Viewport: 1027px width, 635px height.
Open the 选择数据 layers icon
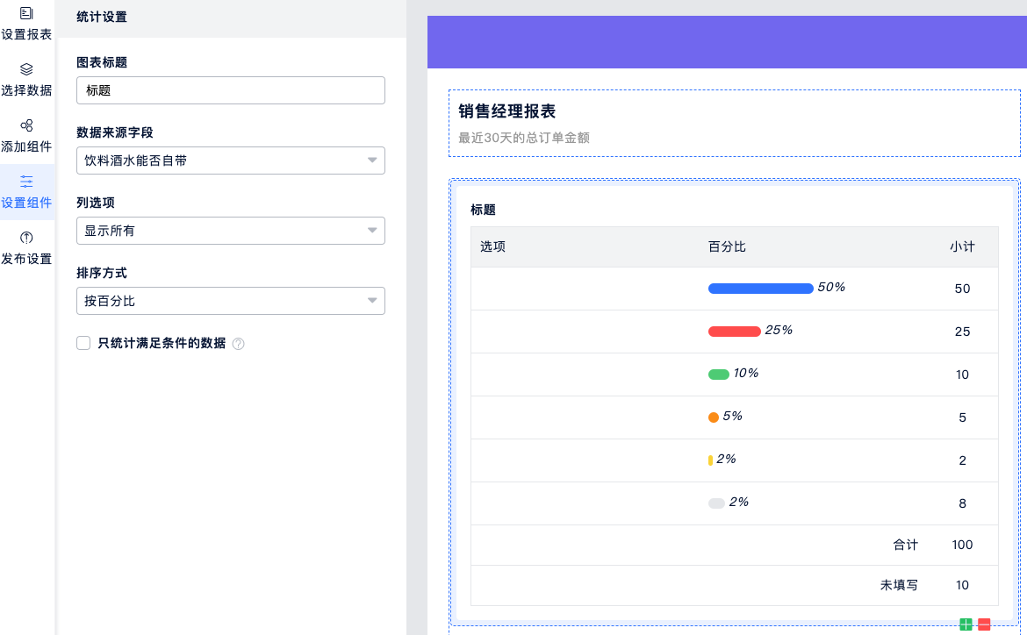point(26,69)
